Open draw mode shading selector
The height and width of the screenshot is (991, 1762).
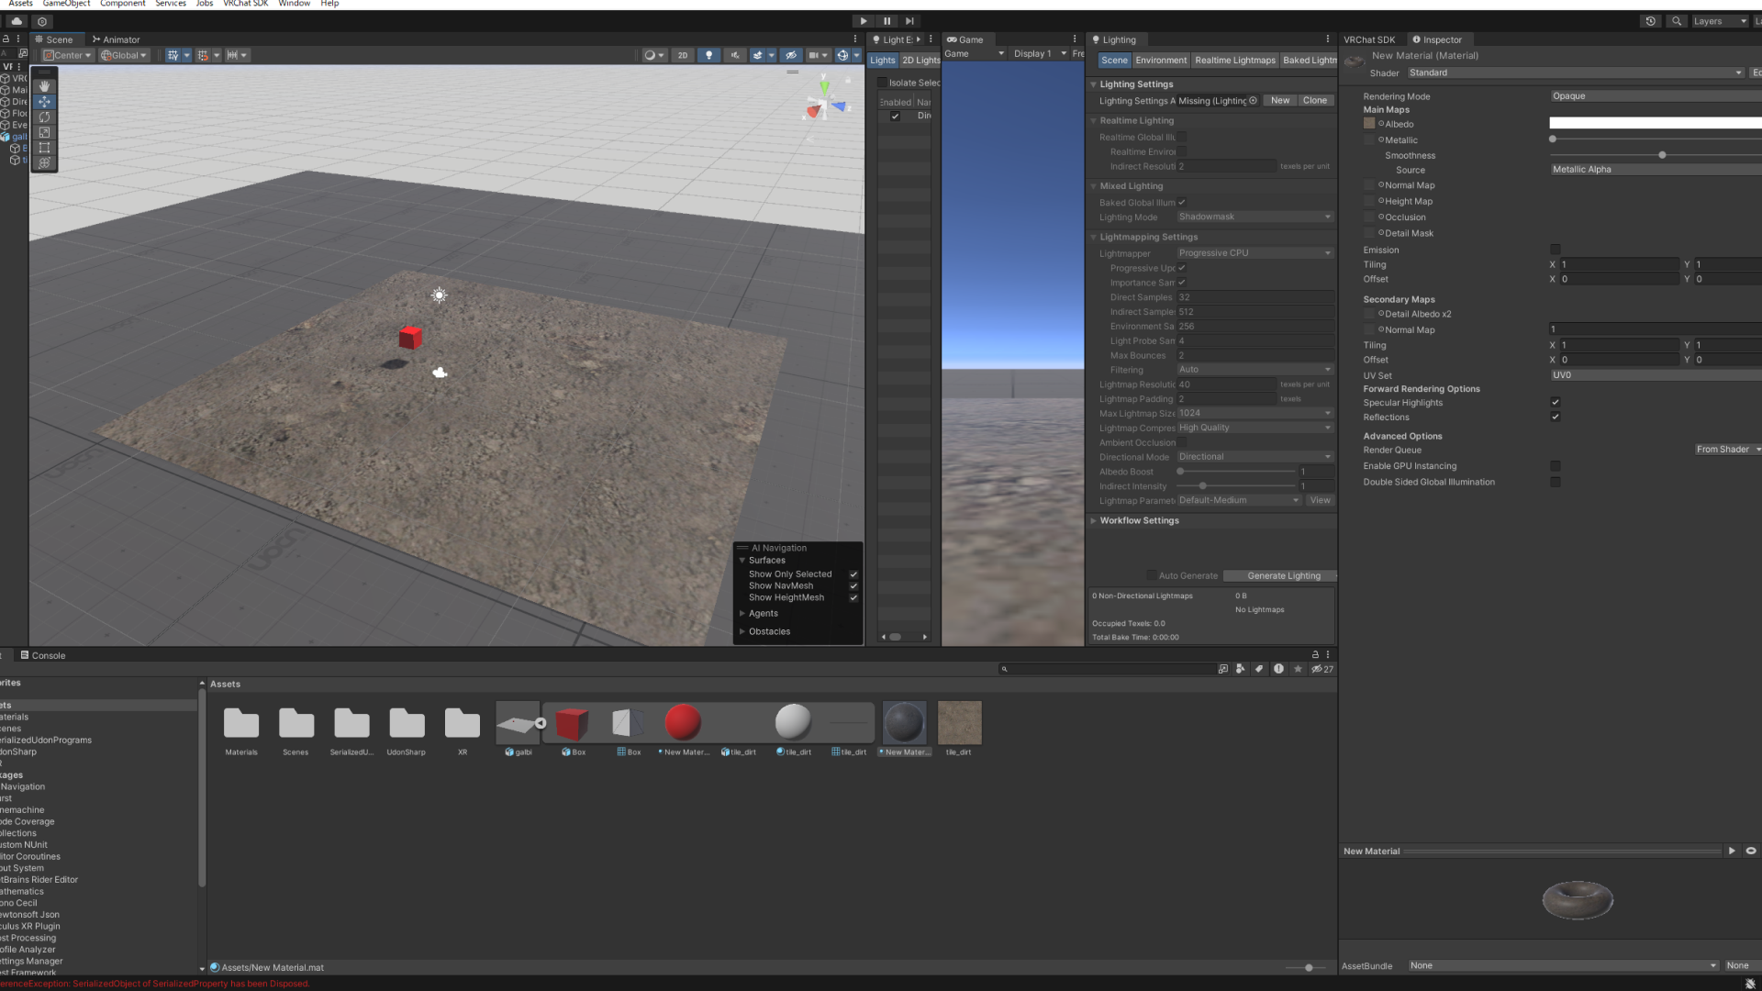(x=653, y=55)
